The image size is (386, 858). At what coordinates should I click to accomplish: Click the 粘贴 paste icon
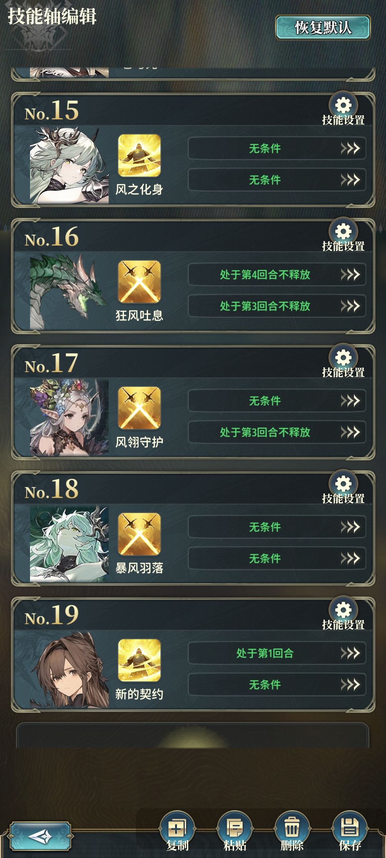235,828
